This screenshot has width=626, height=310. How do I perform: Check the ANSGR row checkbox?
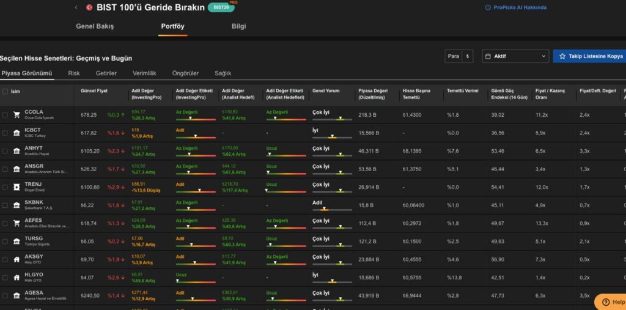click(5, 169)
